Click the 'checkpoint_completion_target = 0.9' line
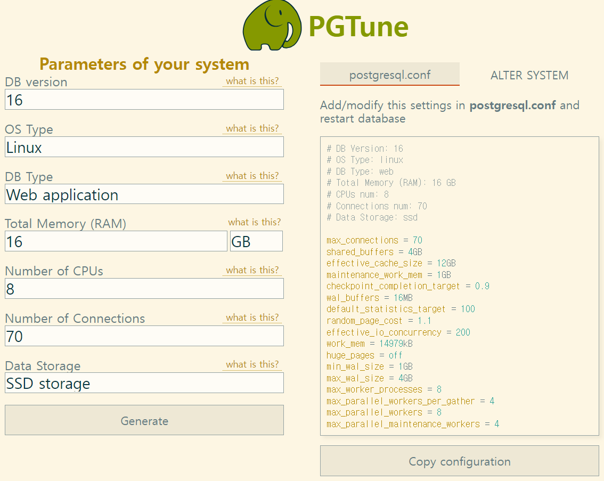Viewport: 604px width, 481px height. pyautogui.click(x=408, y=286)
